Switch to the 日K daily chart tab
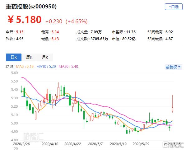Viewport: 186px width, 150px height. (x=14, y=58)
